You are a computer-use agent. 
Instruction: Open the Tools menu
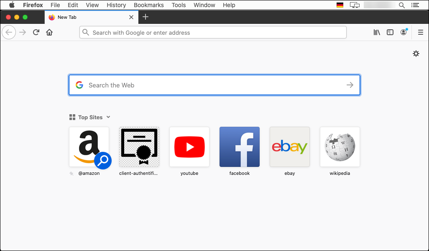point(179,5)
